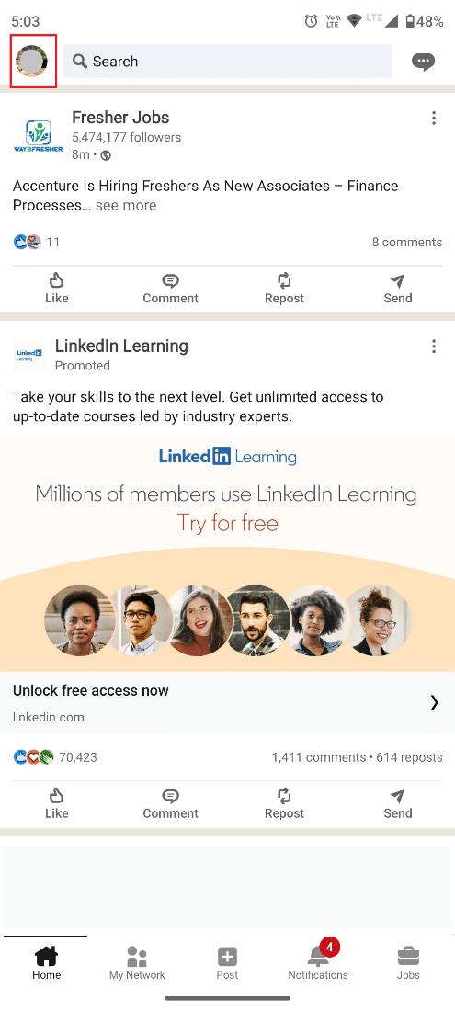Screen dimensions: 455x1011
Task: Tap the Search input field
Action: [228, 62]
